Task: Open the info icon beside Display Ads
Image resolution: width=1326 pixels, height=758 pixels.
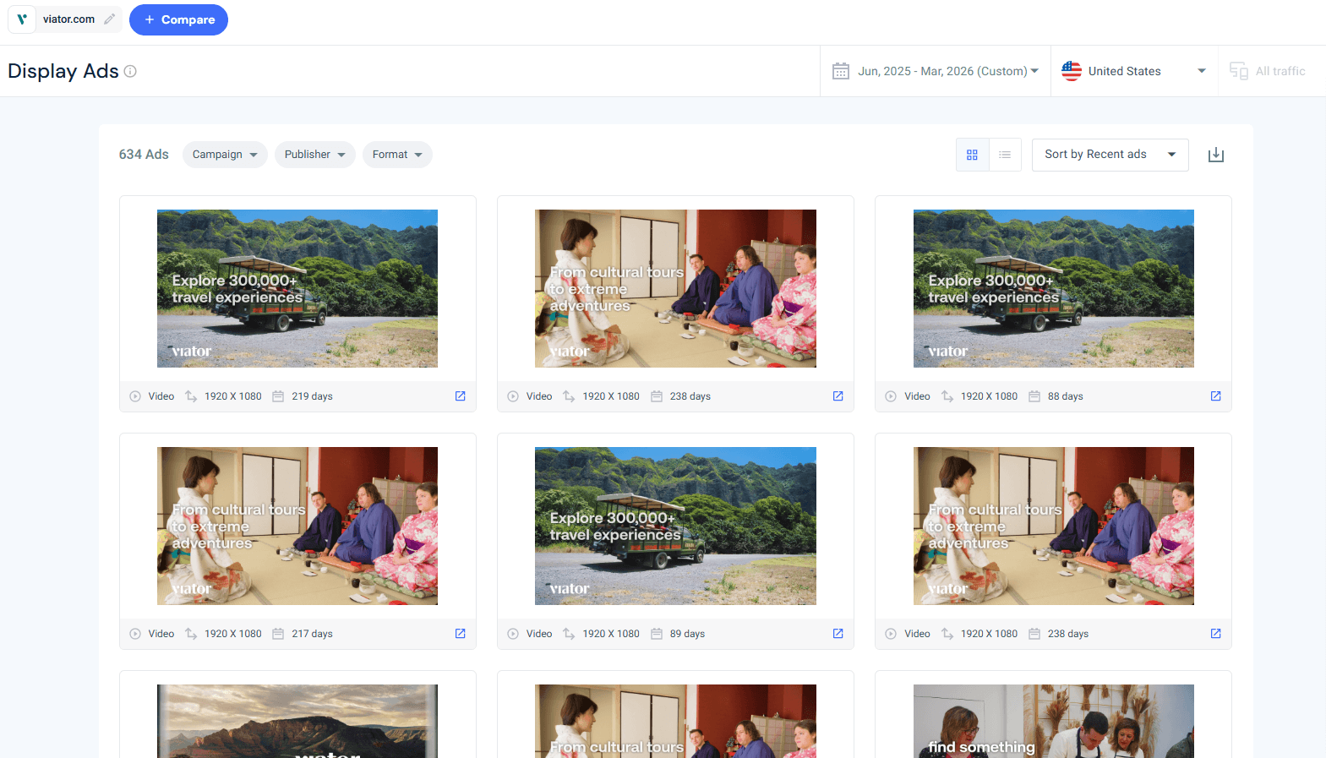Action: 130,71
